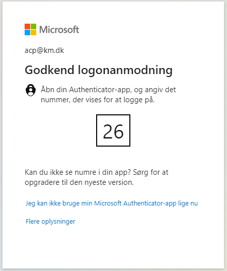Click the Microsoft wordmark text
Screen dimensions: 227x271
[x=59, y=30]
